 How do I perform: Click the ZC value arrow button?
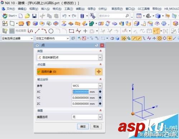(x=100, y=104)
